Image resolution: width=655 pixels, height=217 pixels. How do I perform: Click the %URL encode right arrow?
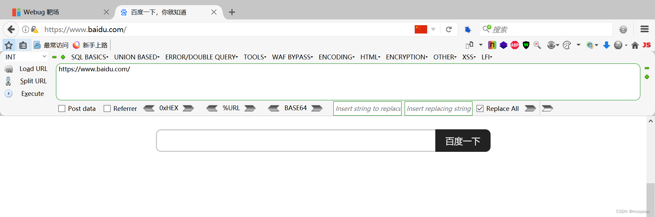(250, 108)
